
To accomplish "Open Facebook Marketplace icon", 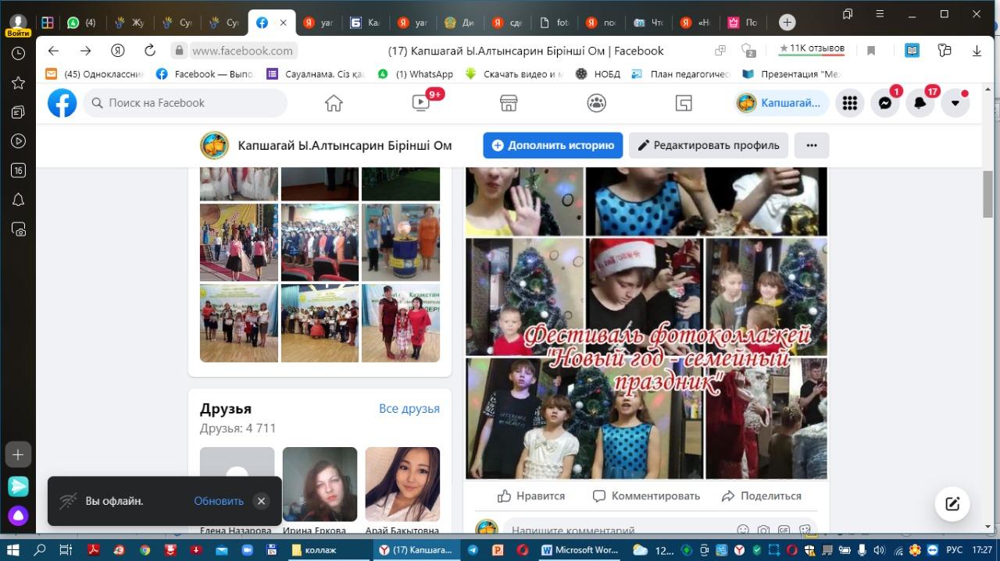I will tap(509, 103).
